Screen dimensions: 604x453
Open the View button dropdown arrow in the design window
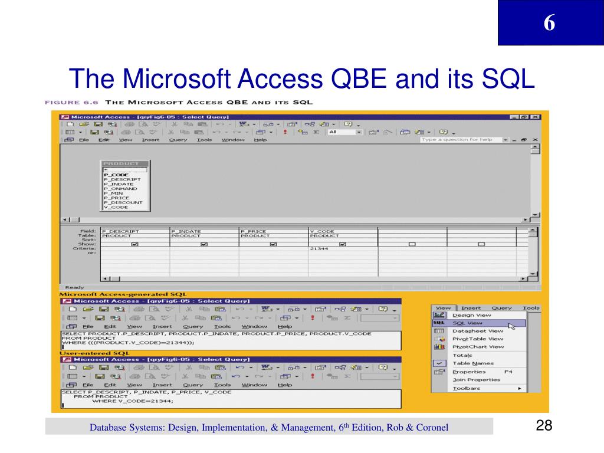click(80, 132)
